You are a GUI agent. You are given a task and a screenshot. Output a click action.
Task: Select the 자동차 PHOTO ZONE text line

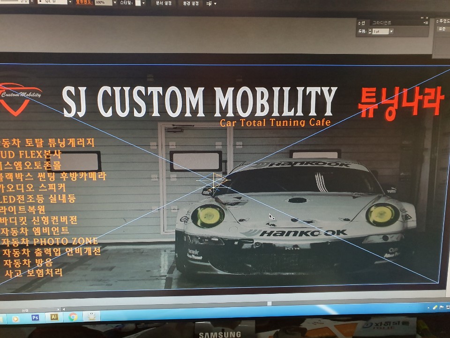pos(50,241)
